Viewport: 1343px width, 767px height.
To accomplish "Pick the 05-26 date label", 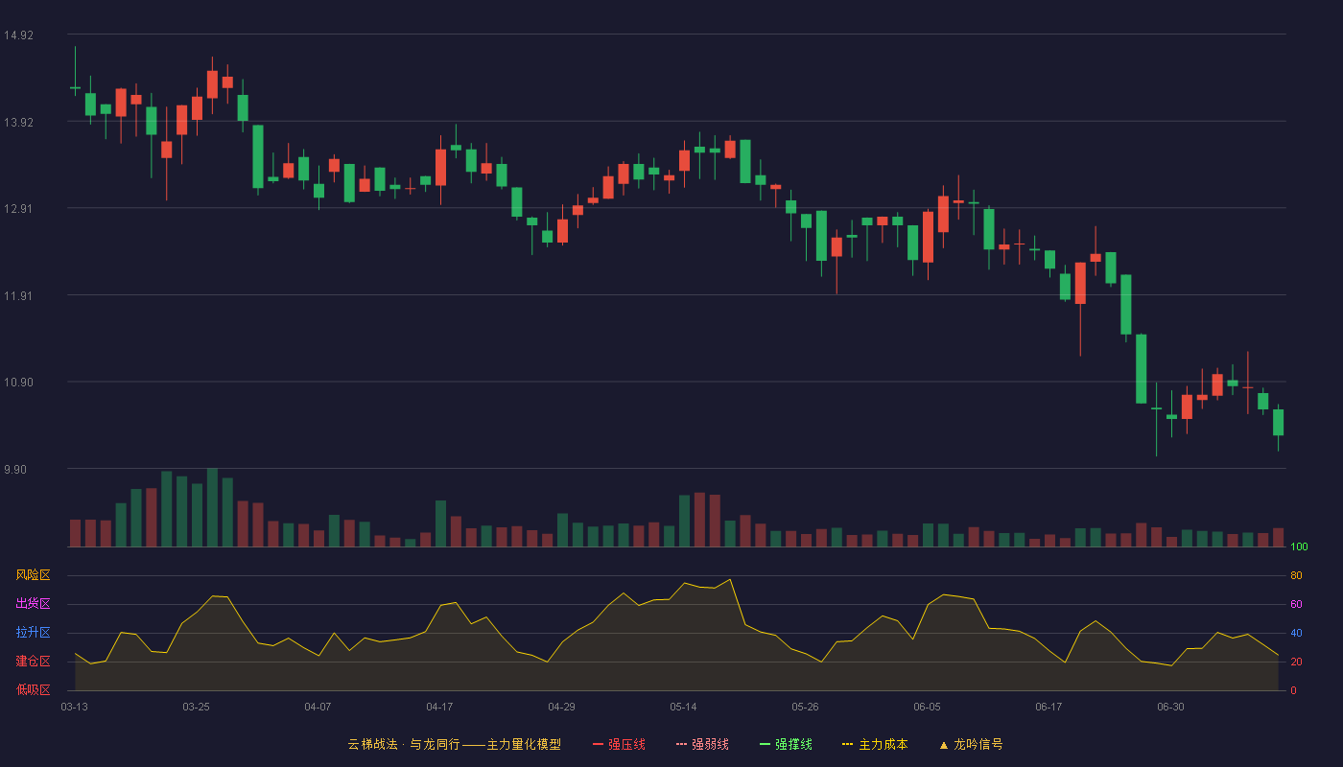I will [805, 707].
